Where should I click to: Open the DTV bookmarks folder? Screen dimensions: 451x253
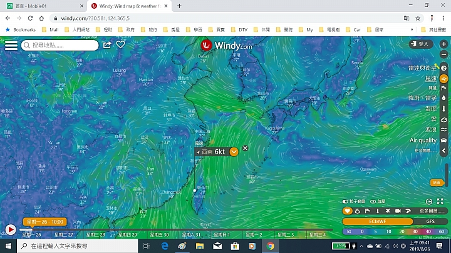point(239,29)
